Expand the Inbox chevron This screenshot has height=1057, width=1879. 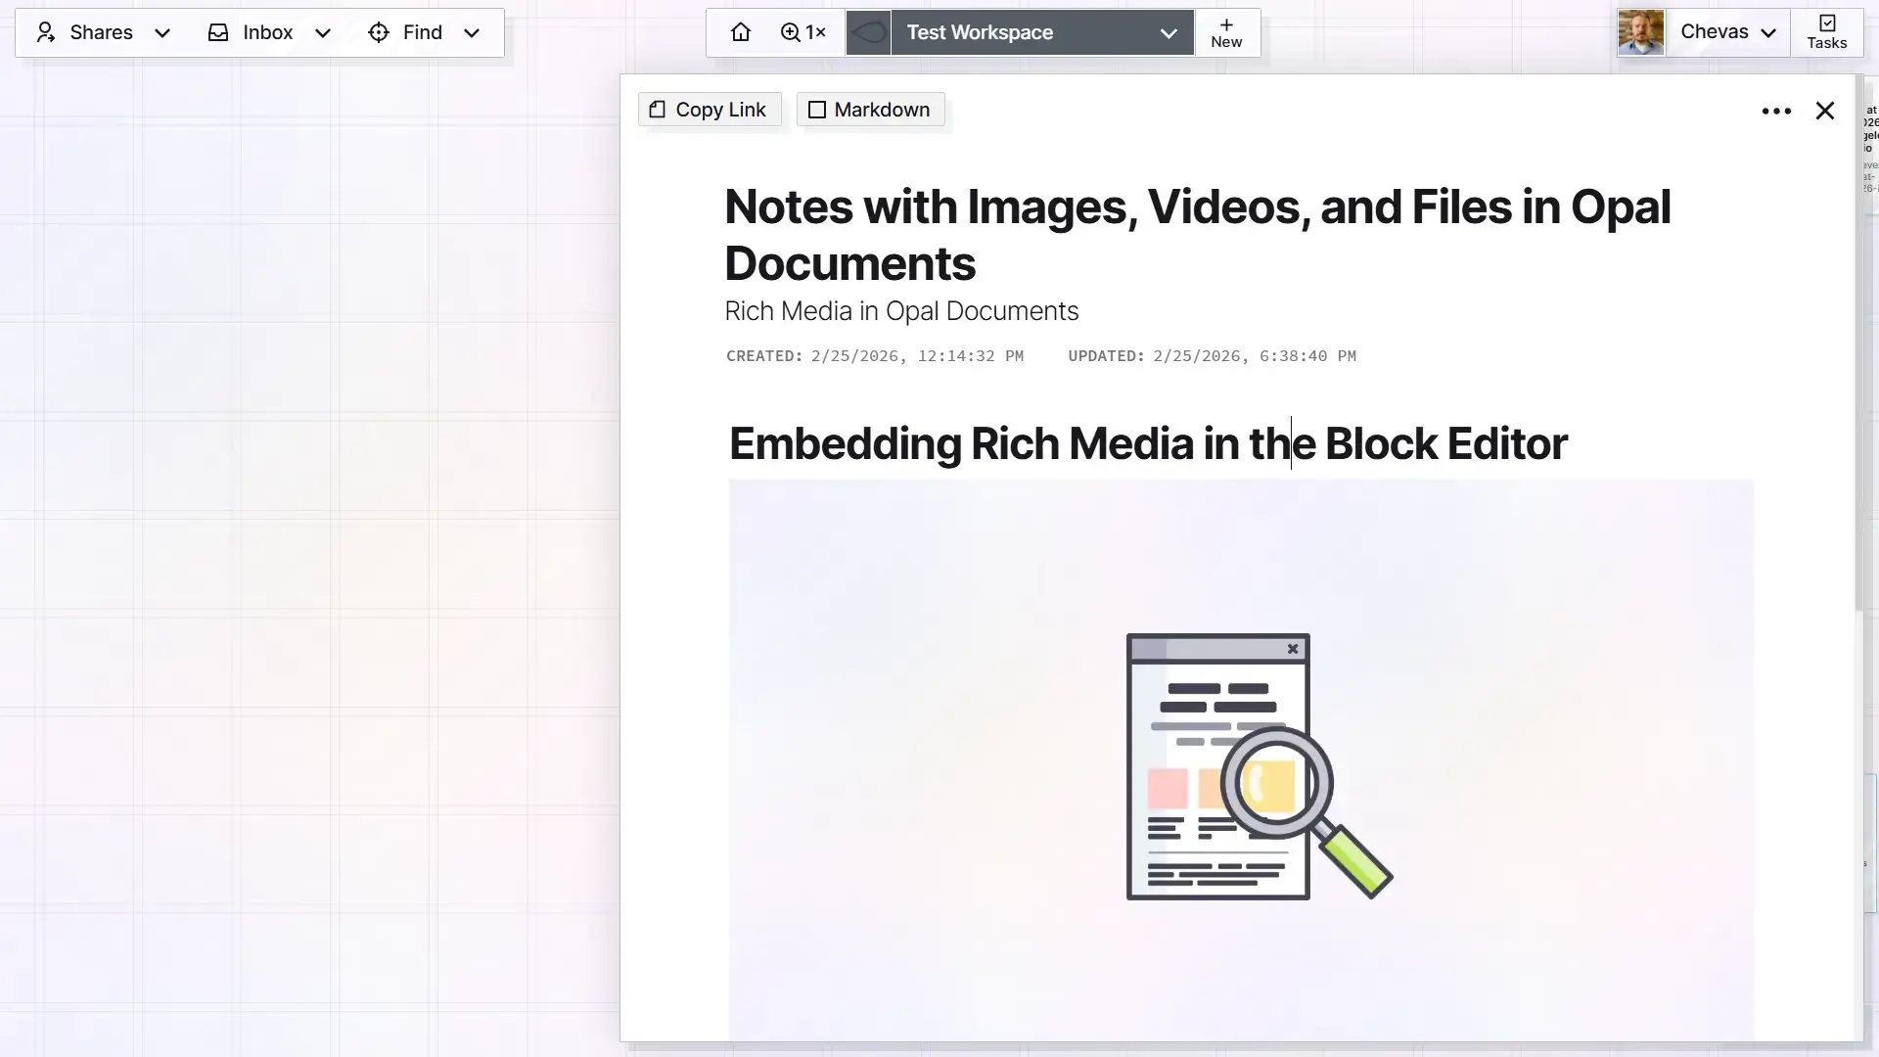(x=323, y=32)
